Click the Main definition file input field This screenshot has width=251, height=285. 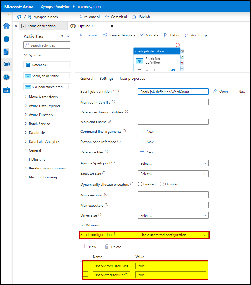click(x=173, y=102)
